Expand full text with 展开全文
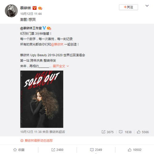Viewport: 154px width, 154px height. [x=60, y=66]
